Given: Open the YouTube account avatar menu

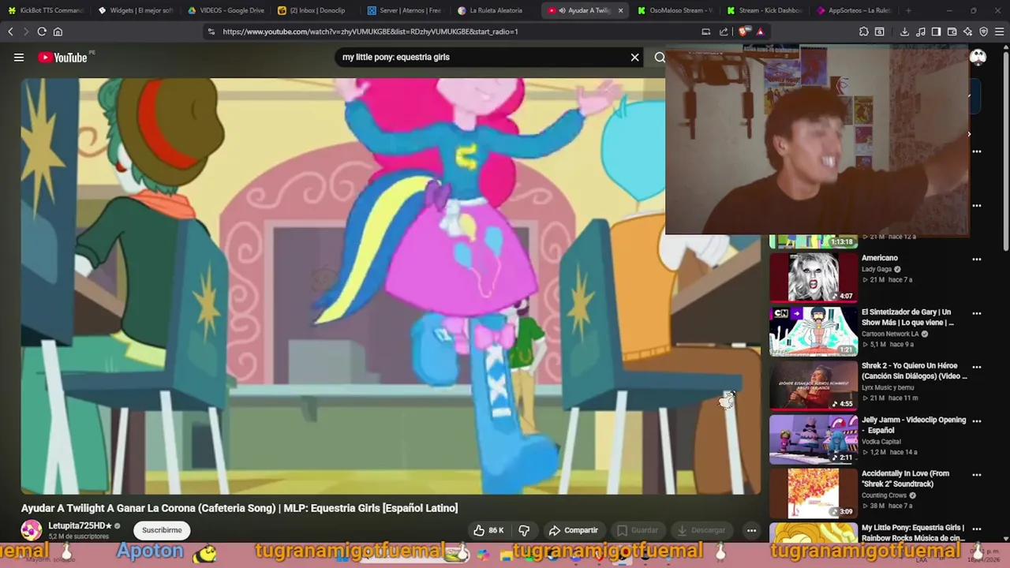Looking at the screenshot, I should (x=978, y=57).
